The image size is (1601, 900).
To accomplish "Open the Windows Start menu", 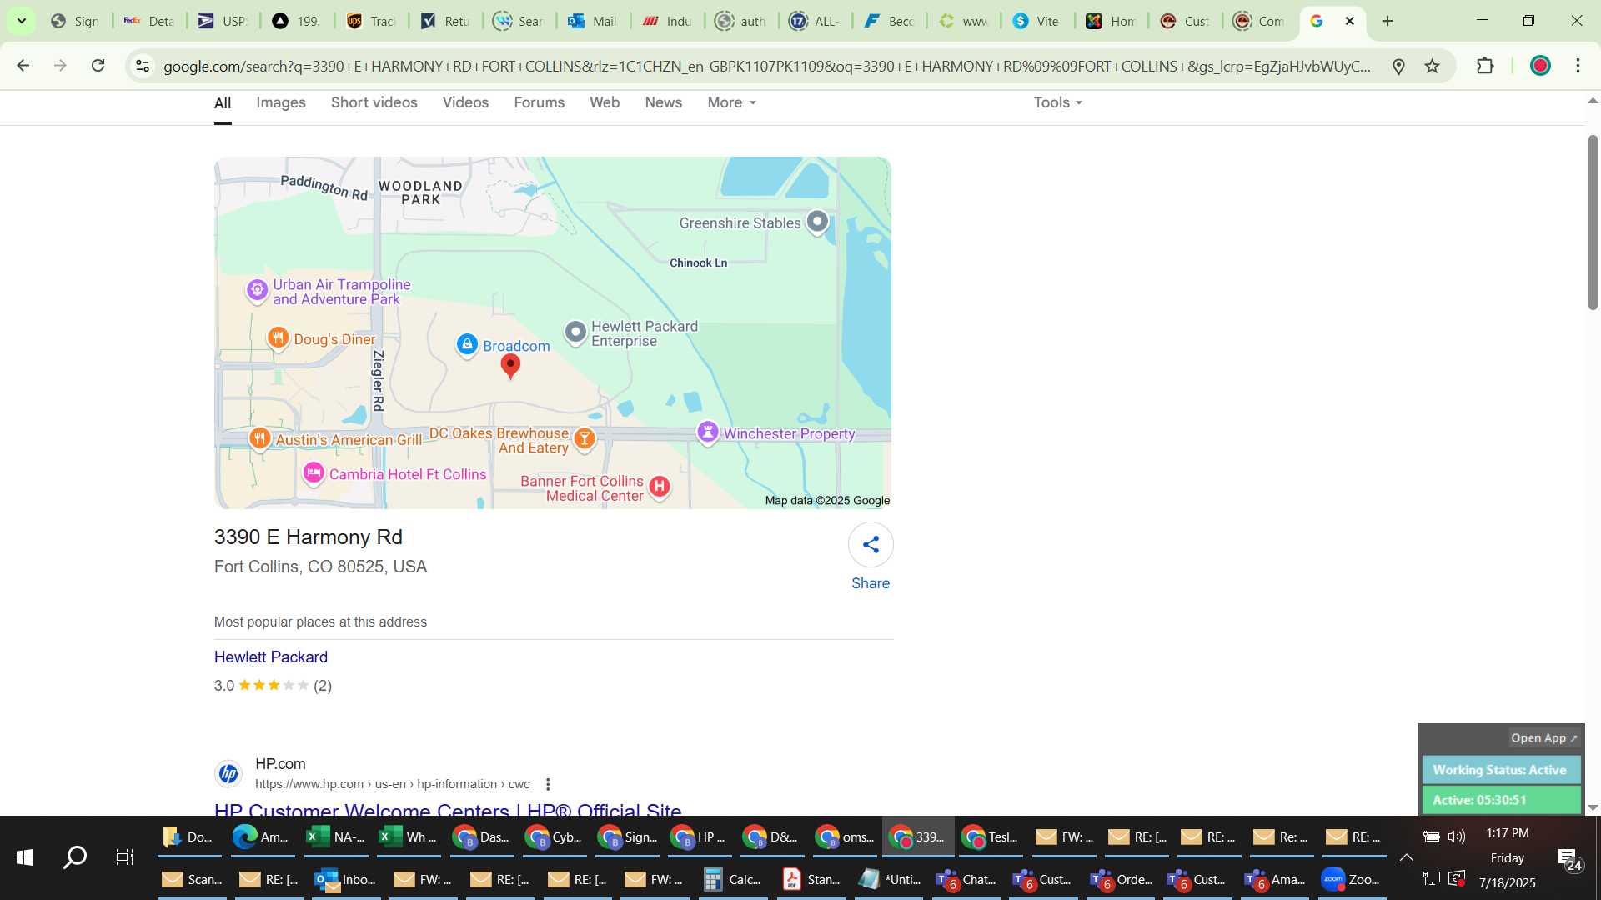I will (x=25, y=857).
